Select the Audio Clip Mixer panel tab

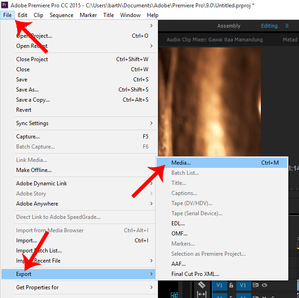tap(215, 40)
